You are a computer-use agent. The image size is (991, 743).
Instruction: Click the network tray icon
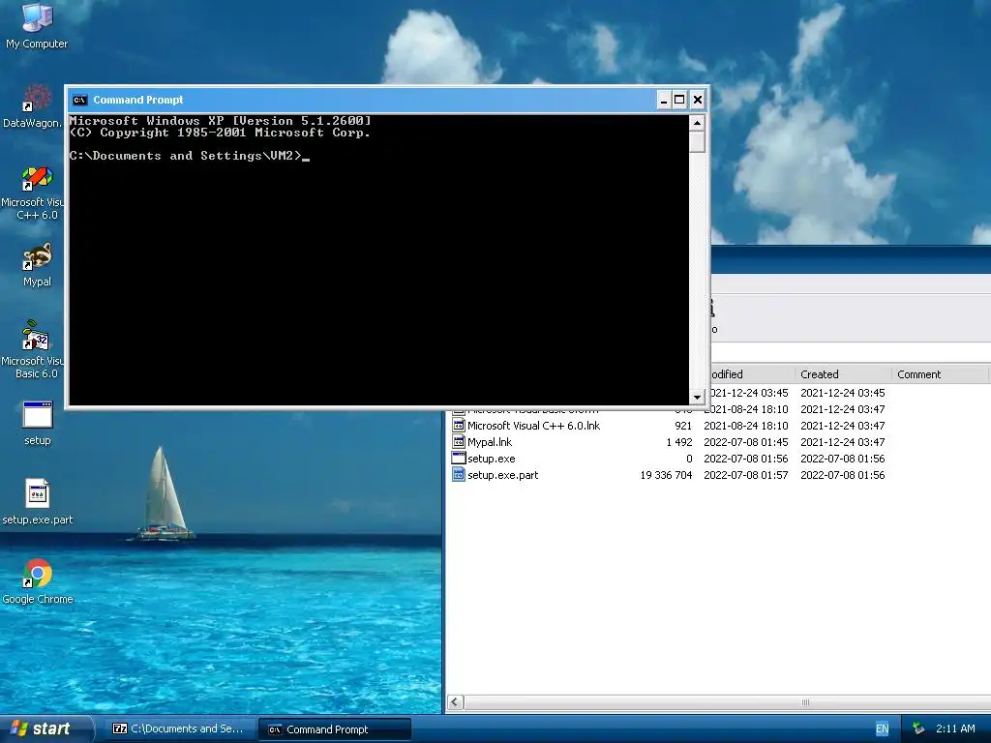point(918,729)
